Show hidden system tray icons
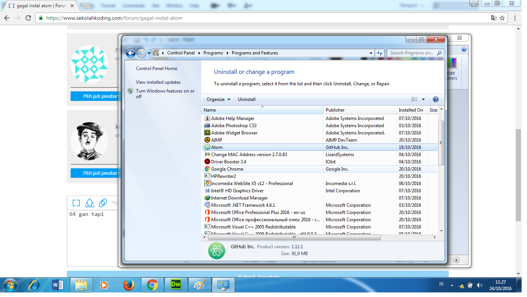Image resolution: width=527 pixels, height=297 pixels. (x=452, y=285)
